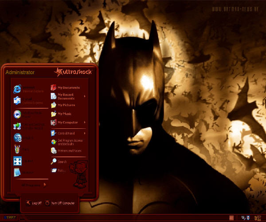Open the blue four-arrows program icon
The height and width of the screenshot is (222, 266).
coord(17,161)
